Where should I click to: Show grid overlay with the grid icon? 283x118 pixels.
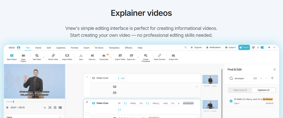click(55, 108)
